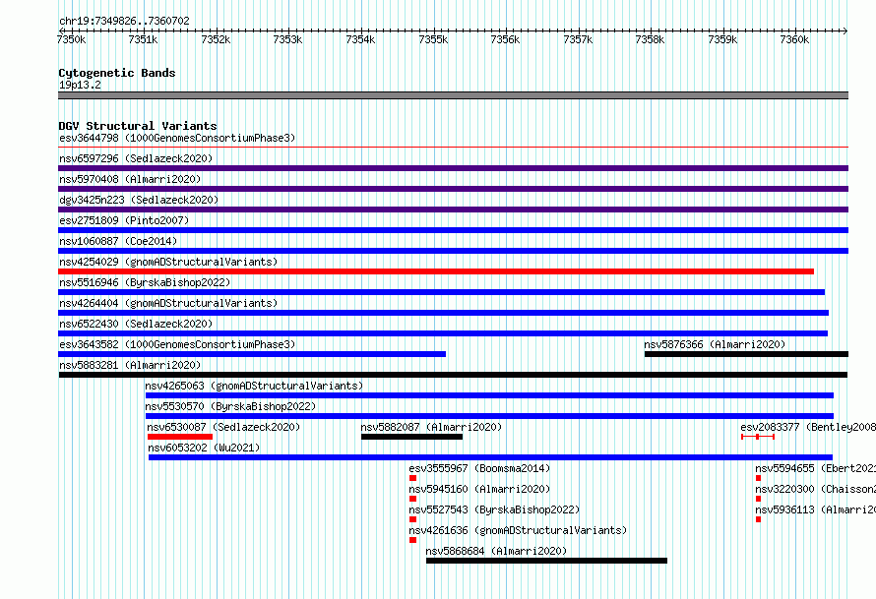Click the 7360k ruler tick label
This screenshot has height=599, width=876.
tap(794, 39)
